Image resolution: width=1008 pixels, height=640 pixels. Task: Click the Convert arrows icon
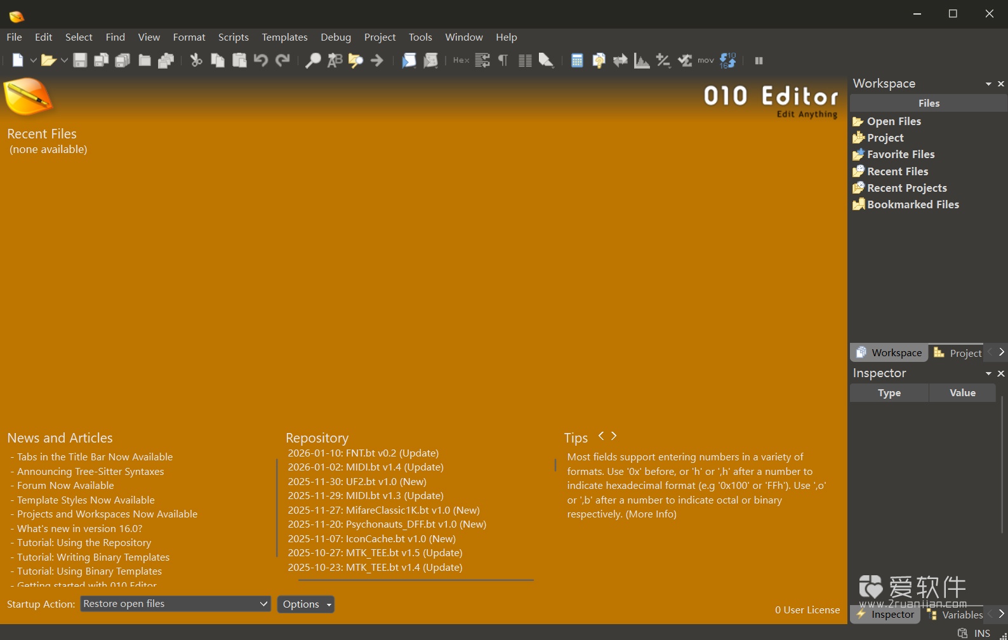[x=620, y=60]
